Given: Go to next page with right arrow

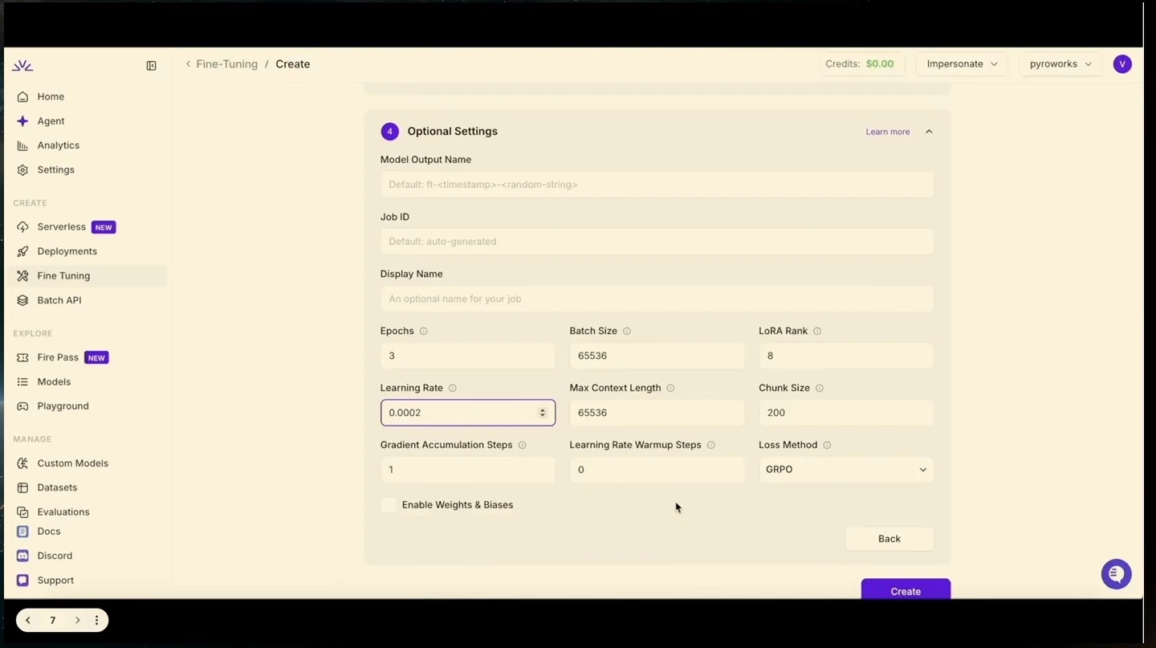Looking at the screenshot, I should pyautogui.click(x=77, y=620).
